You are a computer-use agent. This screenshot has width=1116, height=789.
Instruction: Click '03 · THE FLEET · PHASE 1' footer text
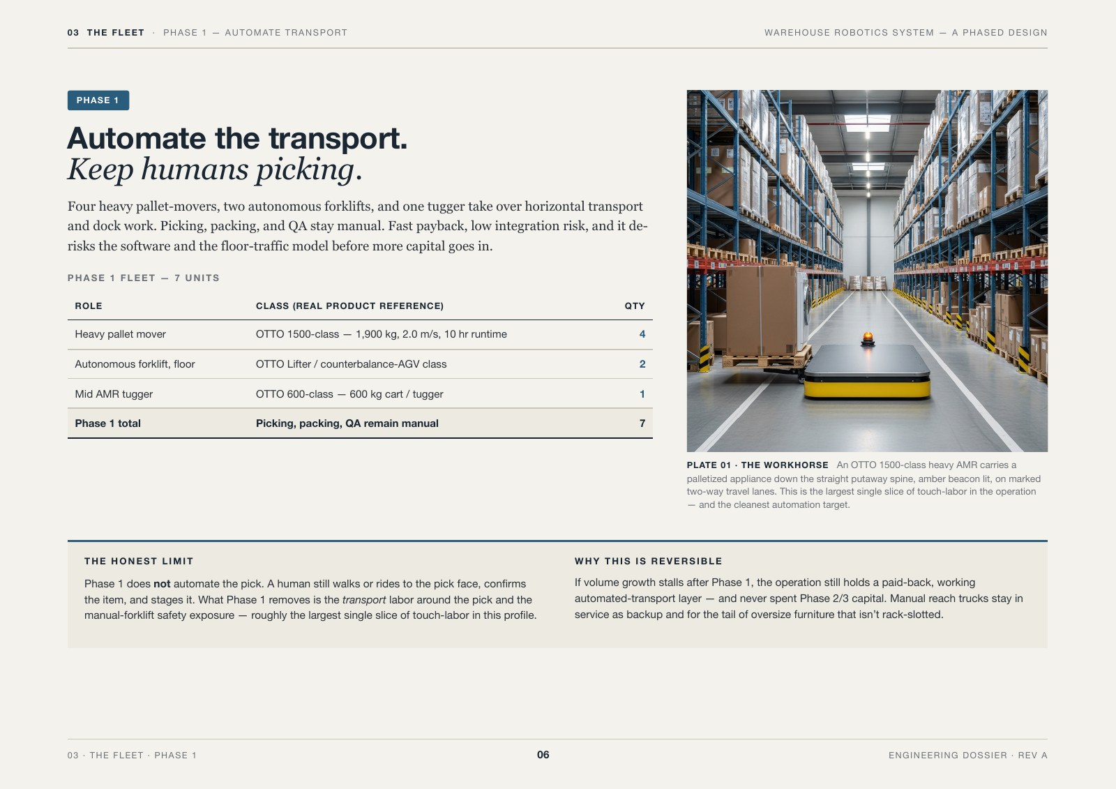click(x=133, y=756)
